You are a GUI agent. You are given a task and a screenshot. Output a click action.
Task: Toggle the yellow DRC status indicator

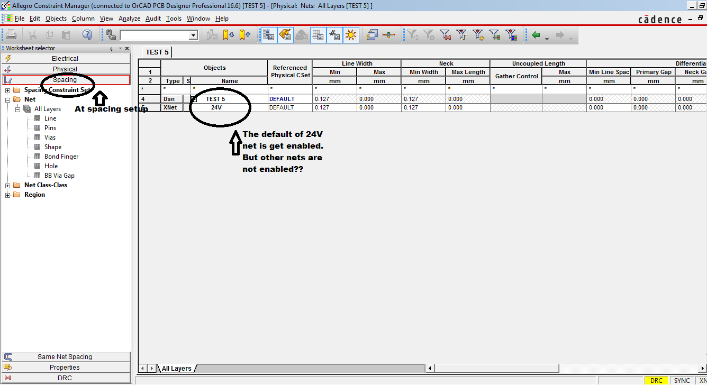(x=656, y=380)
